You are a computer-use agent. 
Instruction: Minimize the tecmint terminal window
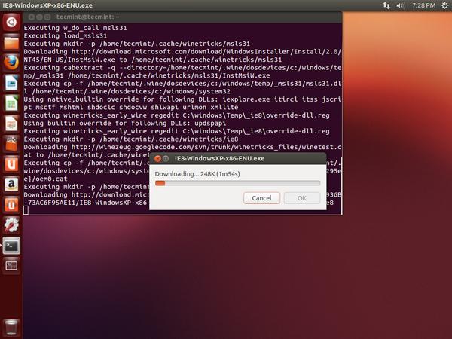pyautogui.click(x=39, y=17)
